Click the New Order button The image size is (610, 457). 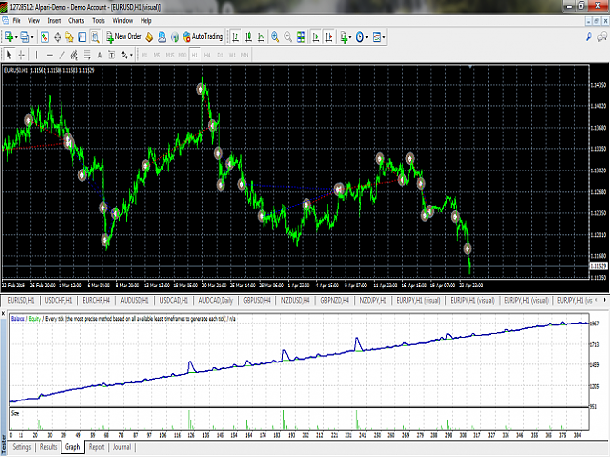point(124,37)
